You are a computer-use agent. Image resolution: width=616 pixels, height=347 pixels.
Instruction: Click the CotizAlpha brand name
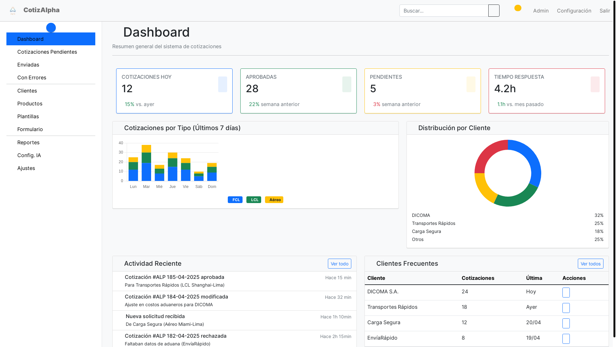click(41, 10)
